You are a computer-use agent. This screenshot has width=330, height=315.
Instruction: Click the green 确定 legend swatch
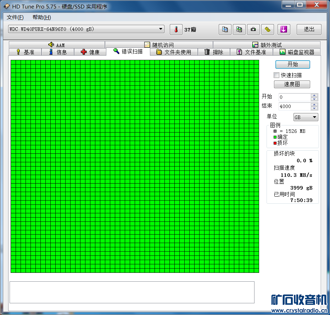pos(275,137)
